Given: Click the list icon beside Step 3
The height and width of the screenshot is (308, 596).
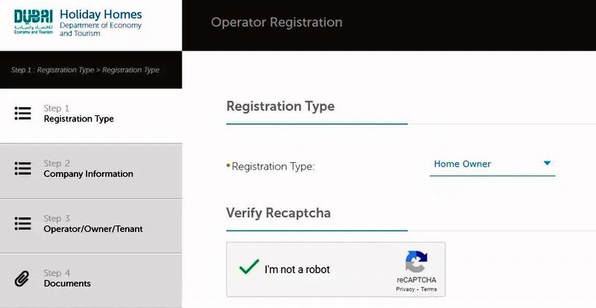Looking at the screenshot, I should (22, 223).
